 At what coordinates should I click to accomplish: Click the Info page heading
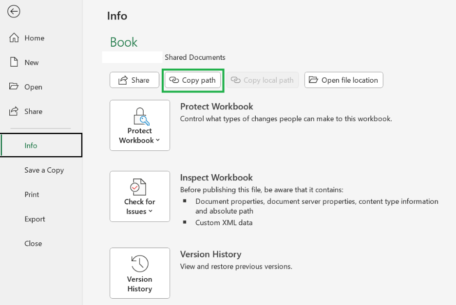tap(117, 16)
